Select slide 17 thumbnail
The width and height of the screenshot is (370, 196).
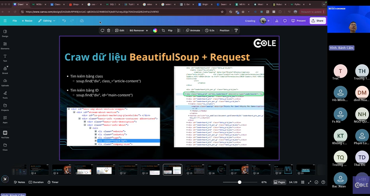(x=239, y=170)
